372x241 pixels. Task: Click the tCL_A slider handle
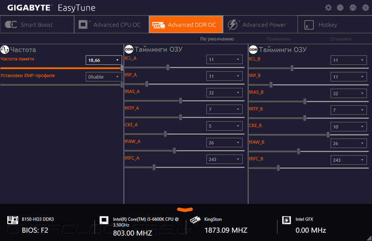[x=168, y=67]
